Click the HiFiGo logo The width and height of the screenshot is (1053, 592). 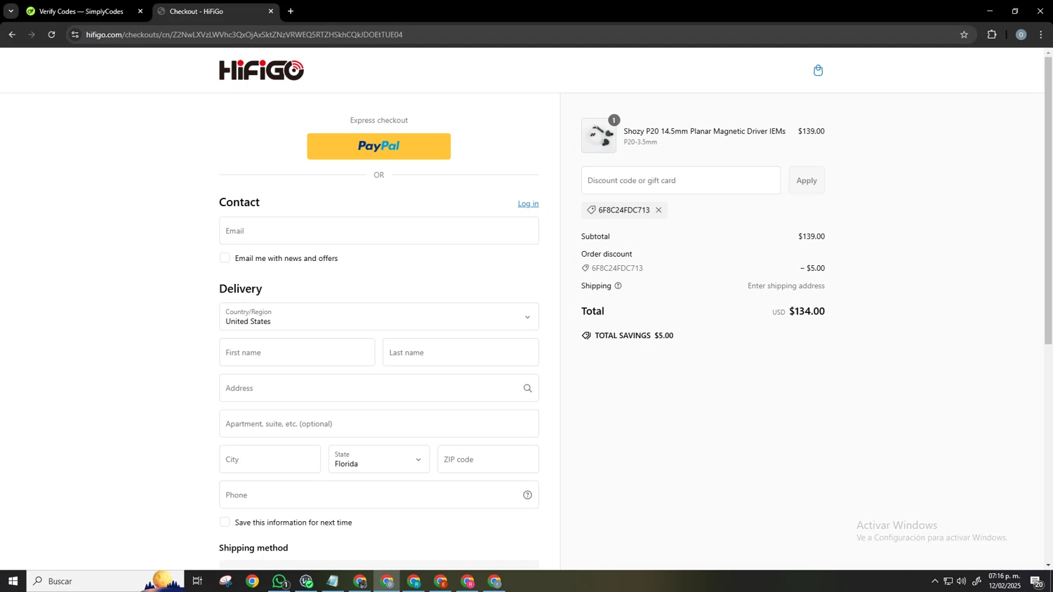point(261,70)
